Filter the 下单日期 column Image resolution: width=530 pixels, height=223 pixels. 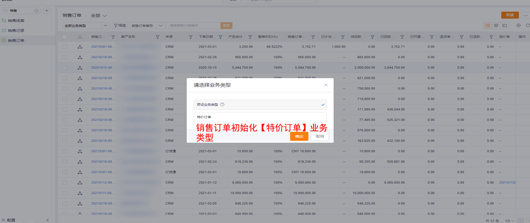[x=220, y=37]
